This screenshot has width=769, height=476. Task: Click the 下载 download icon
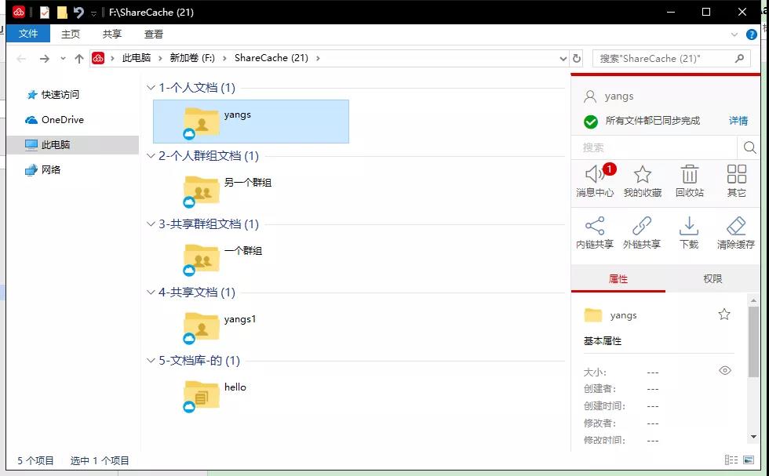pyautogui.click(x=689, y=232)
